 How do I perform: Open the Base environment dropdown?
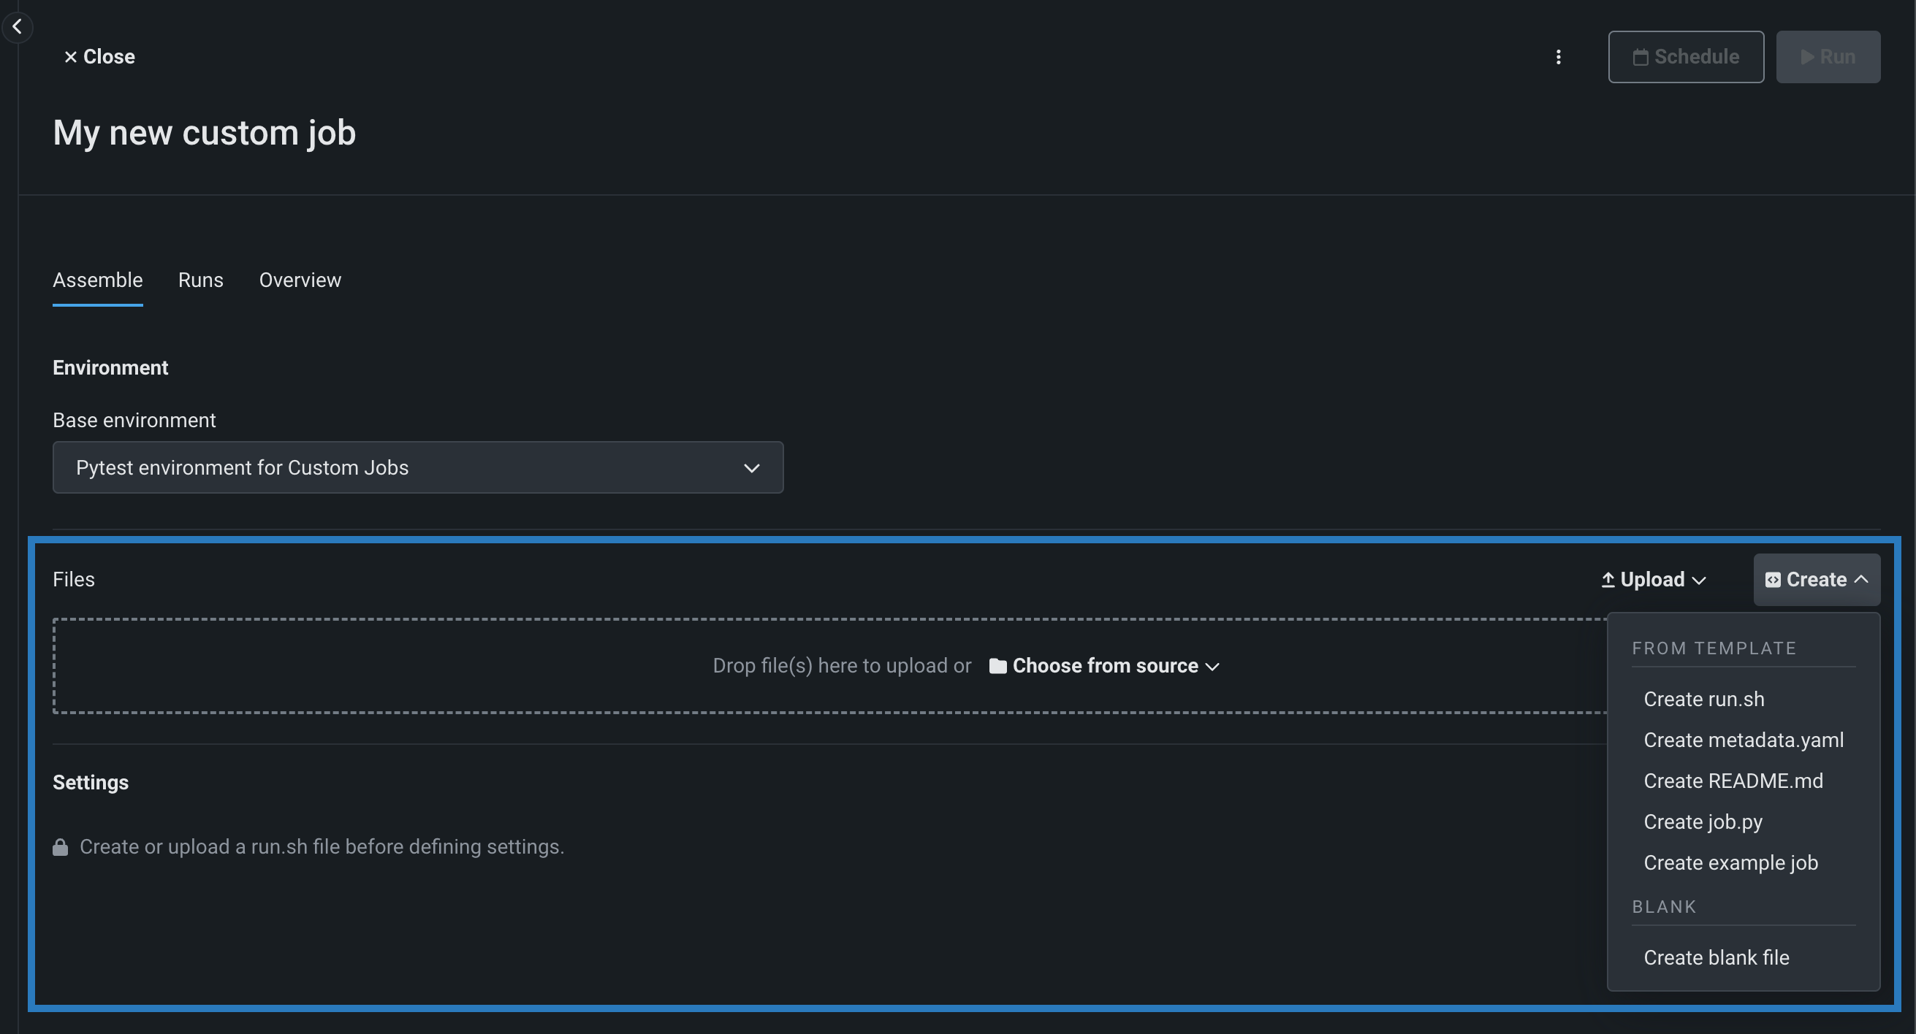click(x=417, y=467)
